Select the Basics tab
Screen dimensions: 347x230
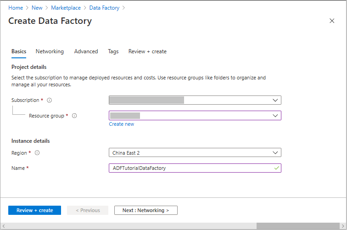tap(19, 51)
